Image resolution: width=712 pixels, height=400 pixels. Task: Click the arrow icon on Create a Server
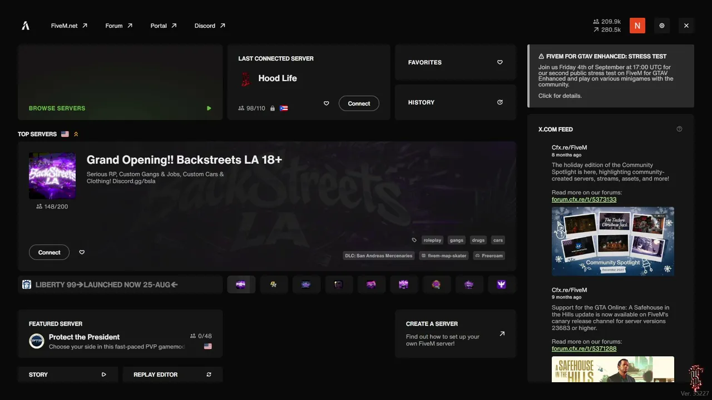[502, 334]
